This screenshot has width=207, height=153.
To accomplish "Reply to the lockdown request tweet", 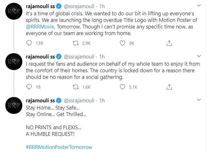I will (29, 87).
